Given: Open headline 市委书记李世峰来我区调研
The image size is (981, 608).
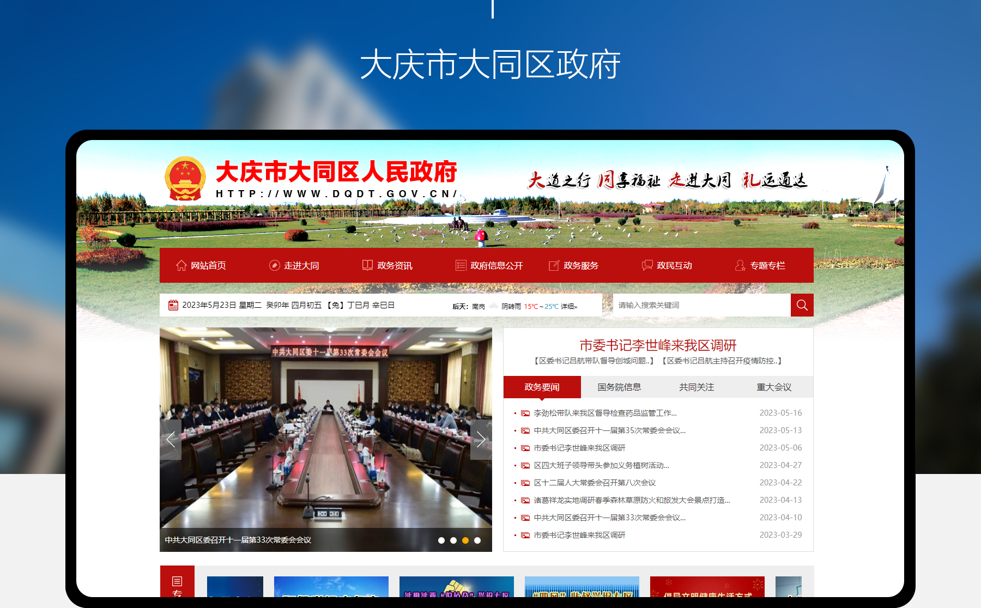Looking at the screenshot, I should pyautogui.click(x=658, y=345).
